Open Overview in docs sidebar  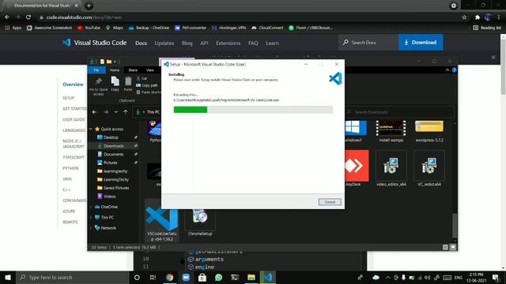[73, 84]
